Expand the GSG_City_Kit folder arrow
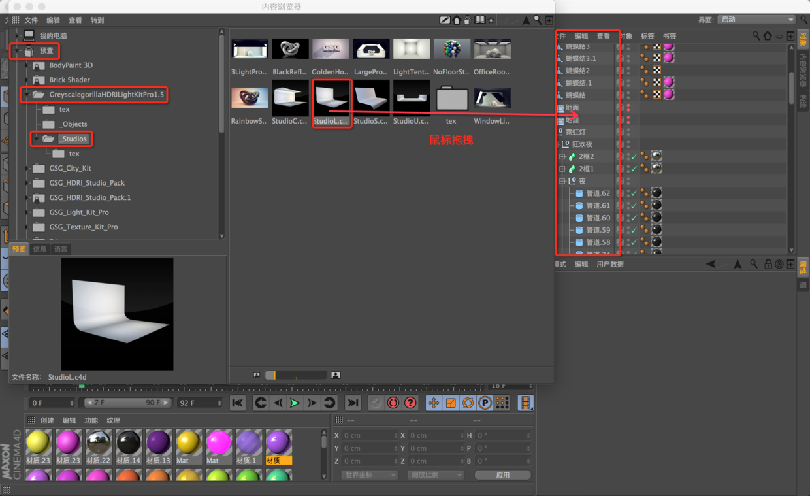 click(x=27, y=168)
